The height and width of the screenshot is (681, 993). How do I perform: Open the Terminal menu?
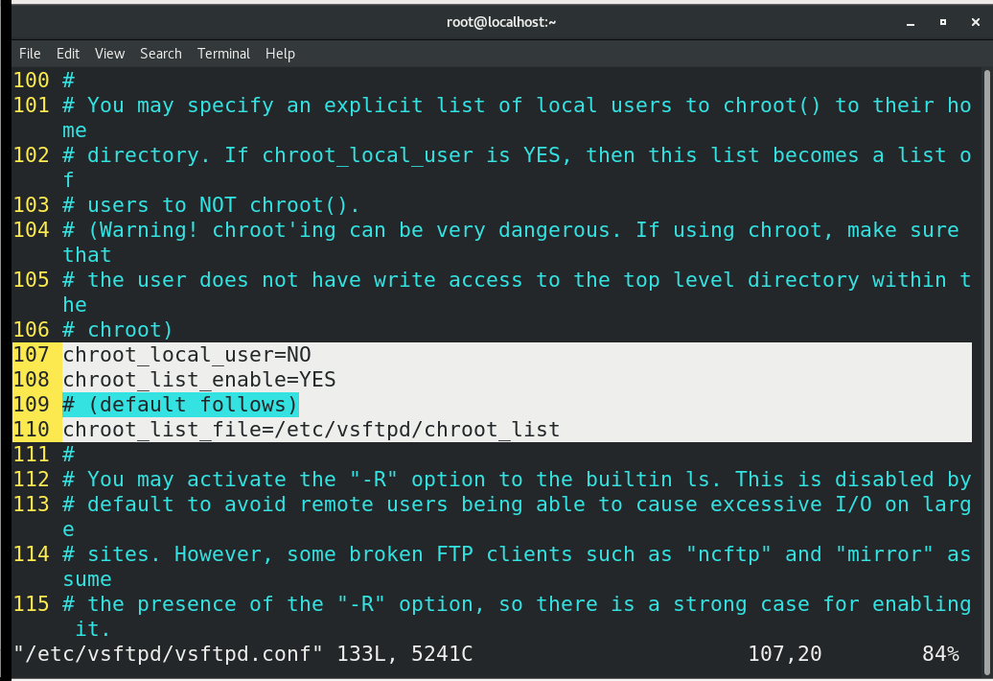click(223, 54)
